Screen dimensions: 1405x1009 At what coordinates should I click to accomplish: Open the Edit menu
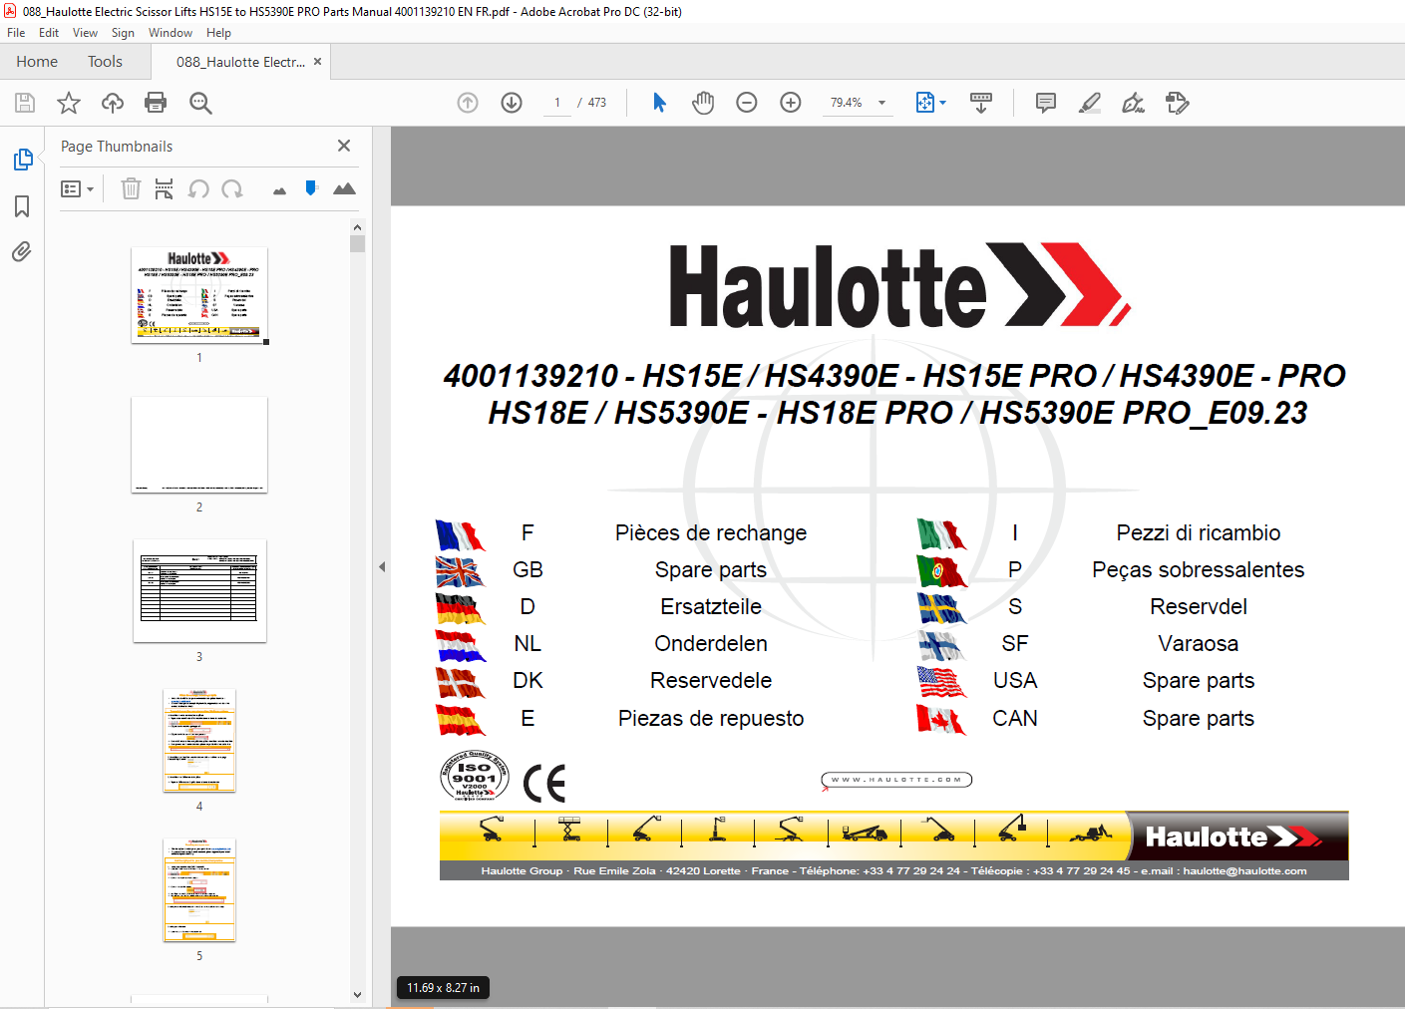coord(49,33)
